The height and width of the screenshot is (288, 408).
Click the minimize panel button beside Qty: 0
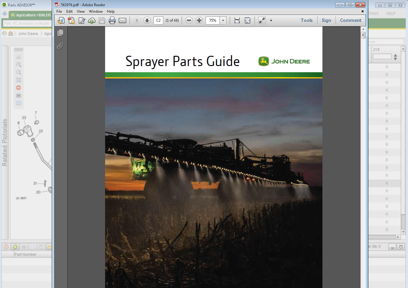coord(392,247)
